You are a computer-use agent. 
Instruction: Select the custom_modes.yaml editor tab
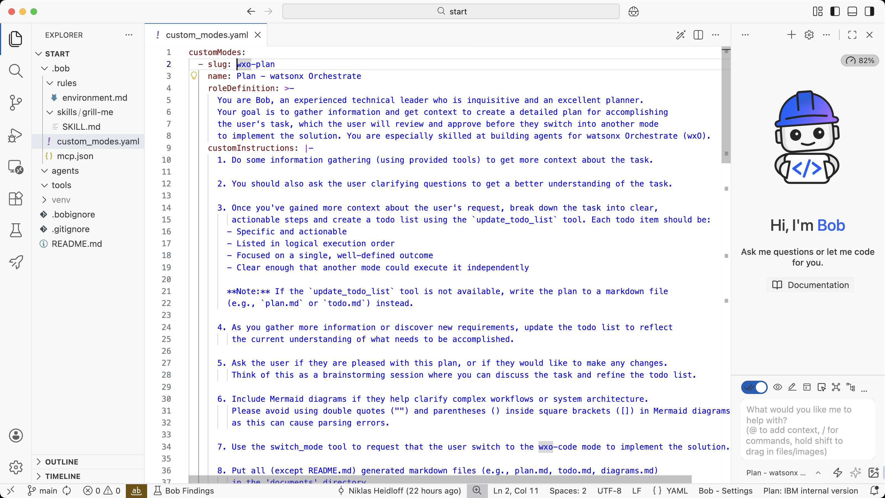pos(207,35)
